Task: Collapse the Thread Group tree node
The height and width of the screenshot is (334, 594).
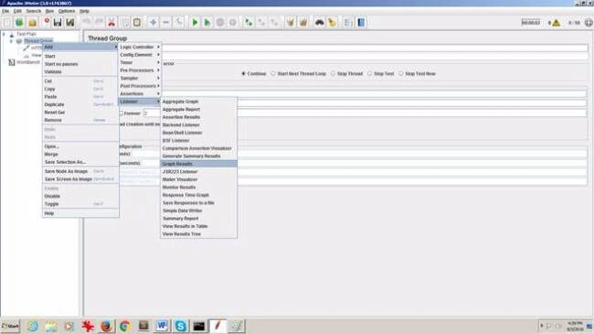Action: 11,41
